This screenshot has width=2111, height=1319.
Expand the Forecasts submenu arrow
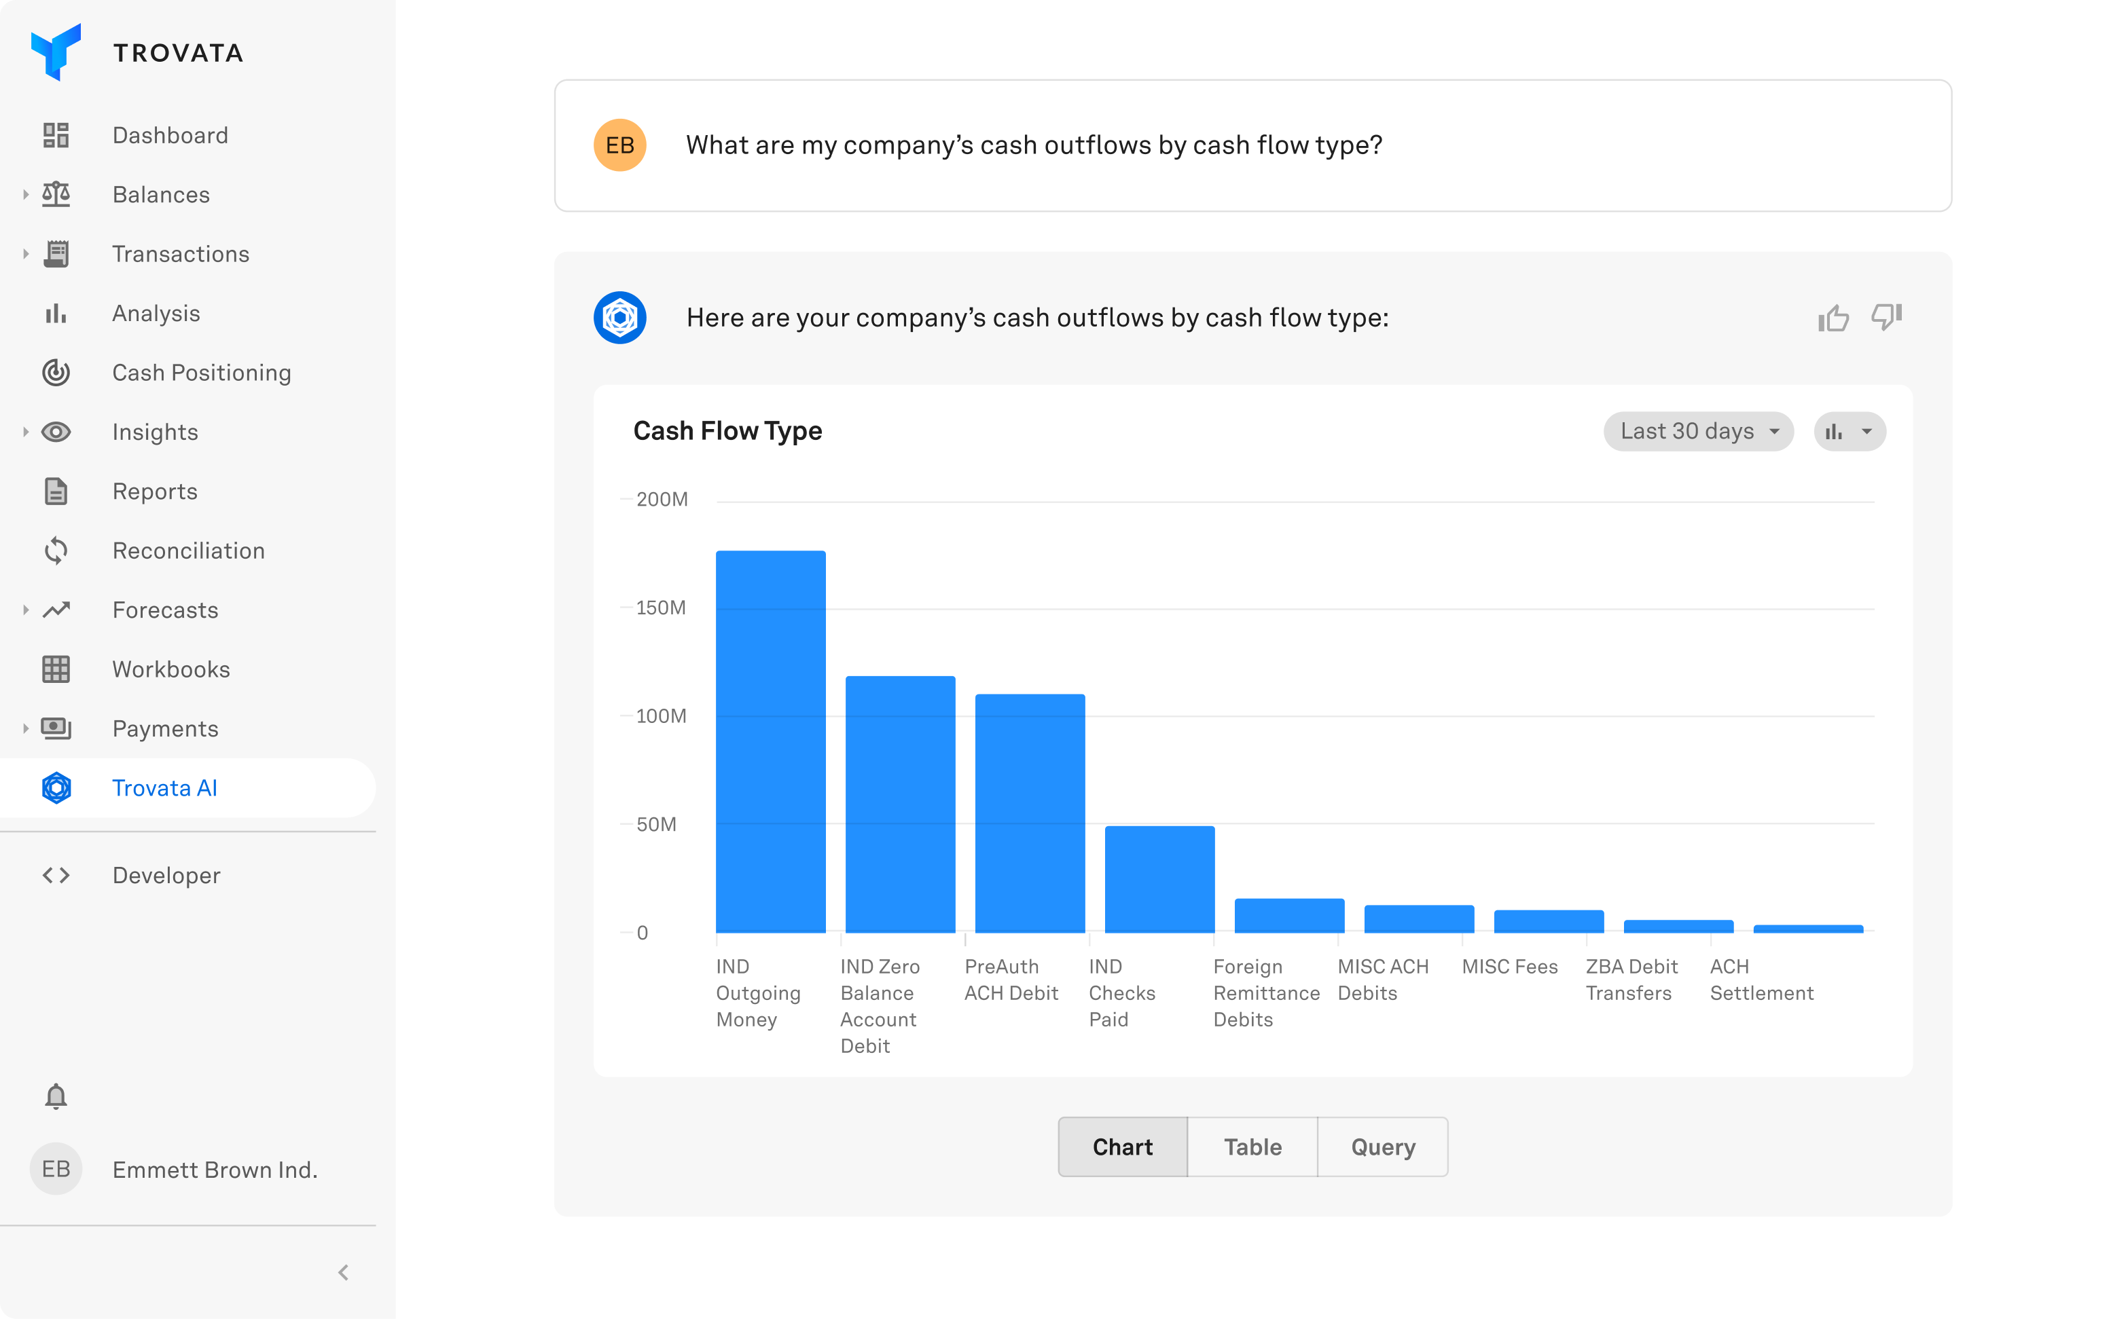[25, 610]
